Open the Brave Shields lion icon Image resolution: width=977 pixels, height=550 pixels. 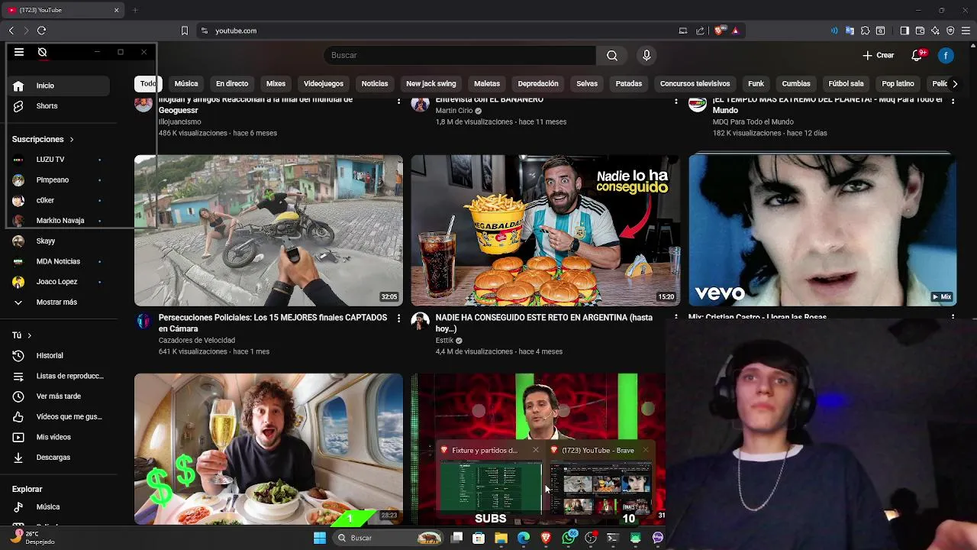(718, 31)
